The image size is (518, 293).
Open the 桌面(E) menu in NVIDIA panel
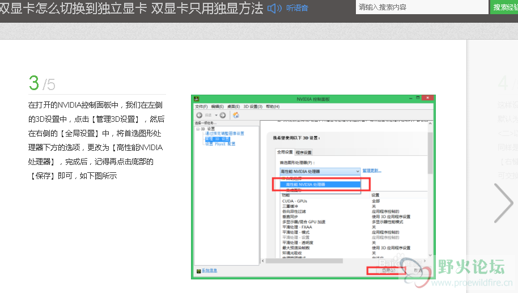click(233, 107)
